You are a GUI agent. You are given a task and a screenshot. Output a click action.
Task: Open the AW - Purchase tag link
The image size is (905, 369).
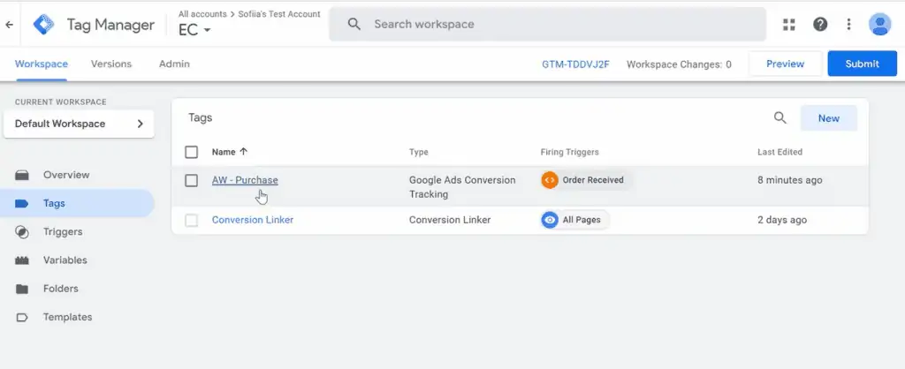pos(245,180)
